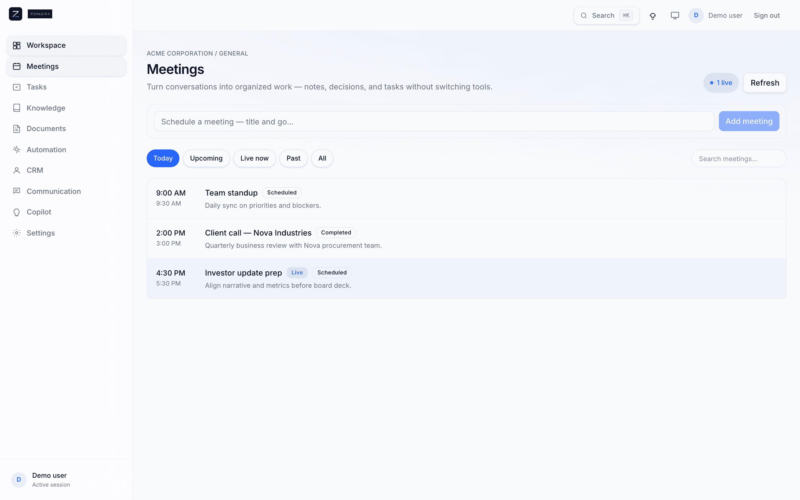The image size is (800, 500).
Task: Open the Search ⌘K box
Action: click(606, 16)
